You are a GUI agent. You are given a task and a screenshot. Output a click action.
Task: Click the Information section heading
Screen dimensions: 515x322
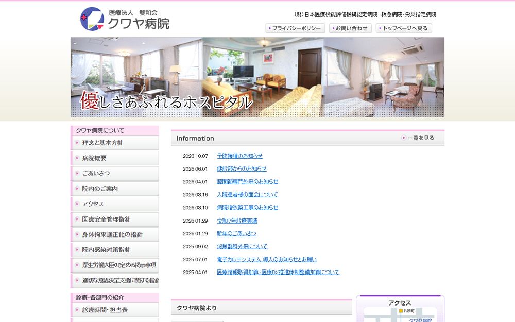tap(195, 138)
